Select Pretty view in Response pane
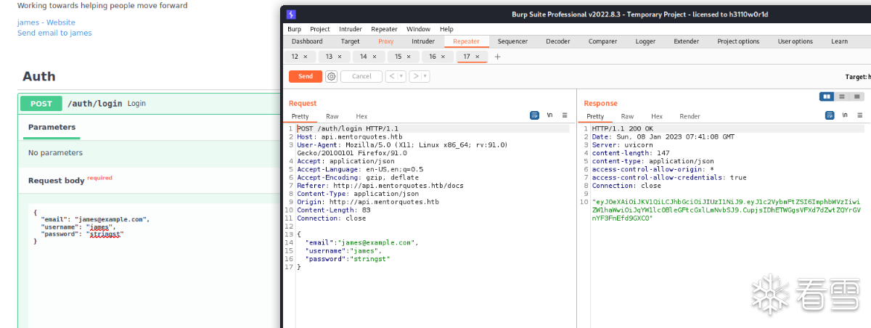The image size is (871, 328). pos(595,116)
